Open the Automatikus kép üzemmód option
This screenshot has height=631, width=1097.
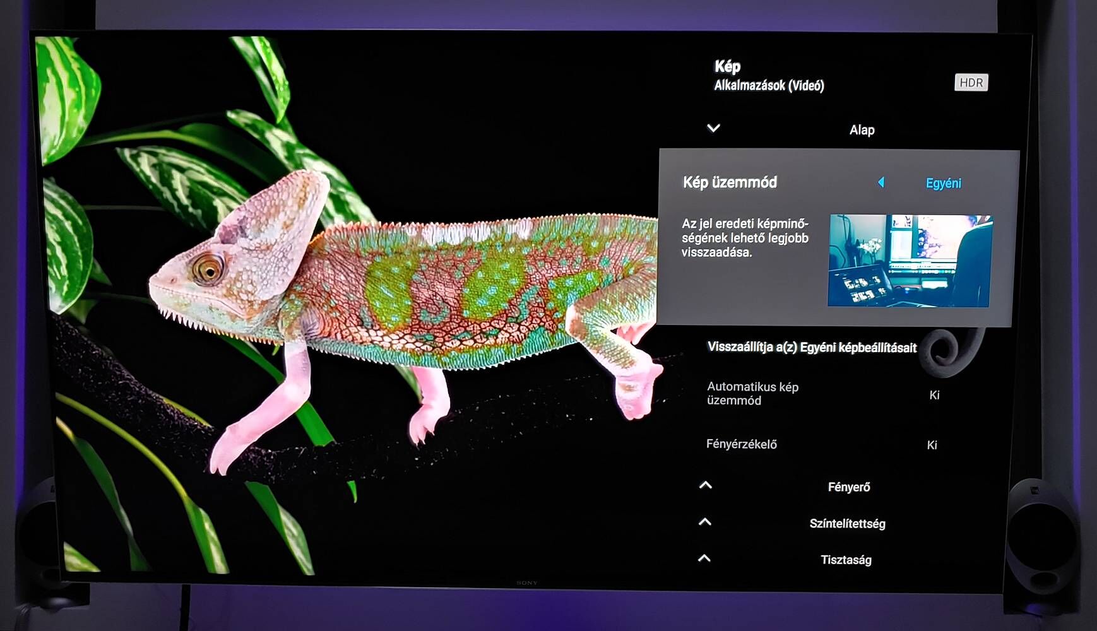752,393
